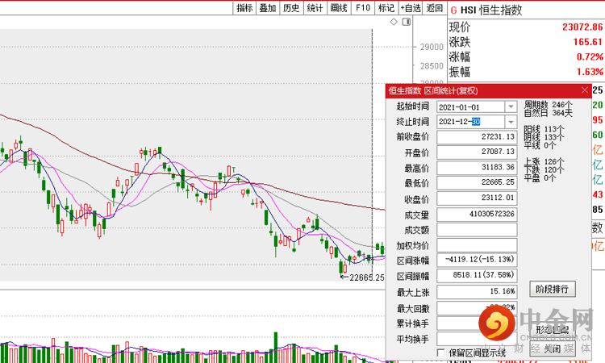
Task: Close the 区间统计 dialog
Action: (585, 90)
